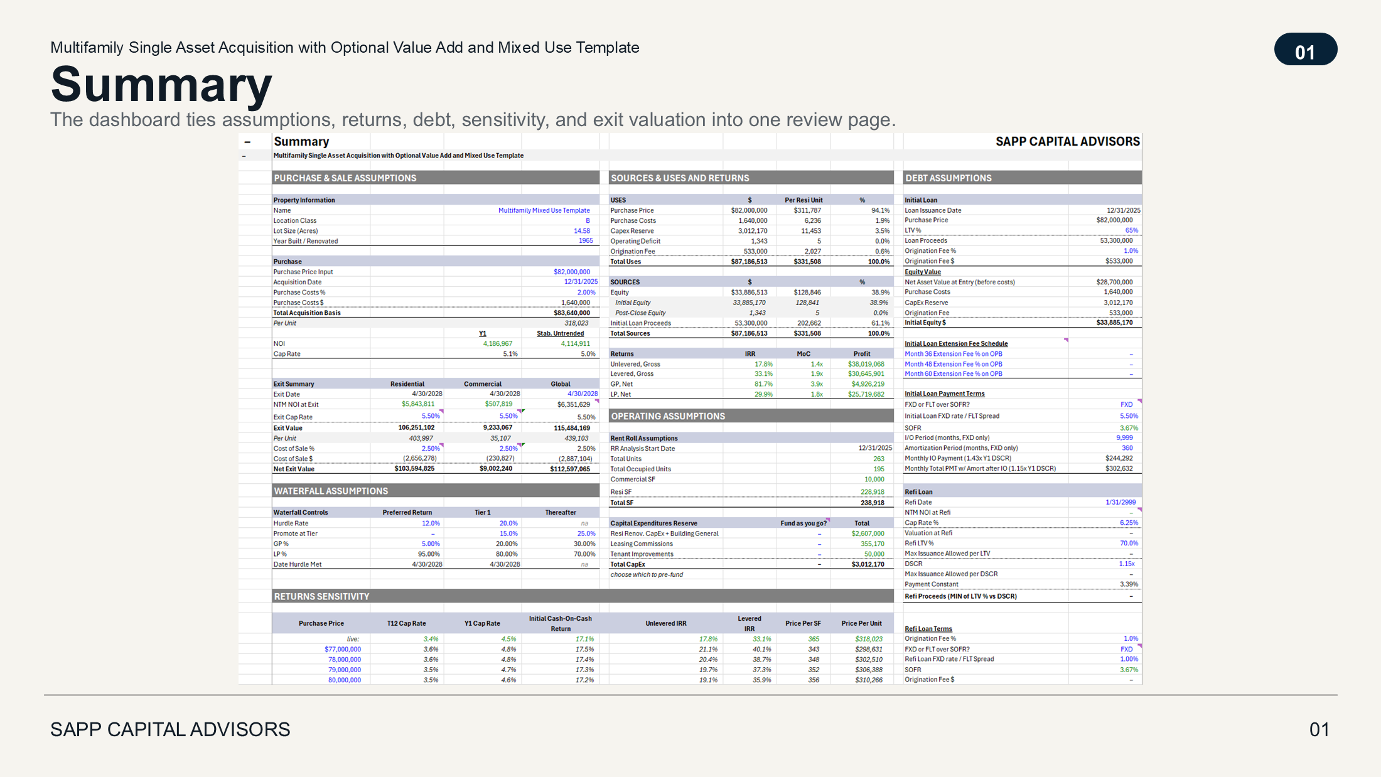Screen dimensions: 1381x777
Task: Select the Global Net Exit Value $112,597,065
Action: 570,469
